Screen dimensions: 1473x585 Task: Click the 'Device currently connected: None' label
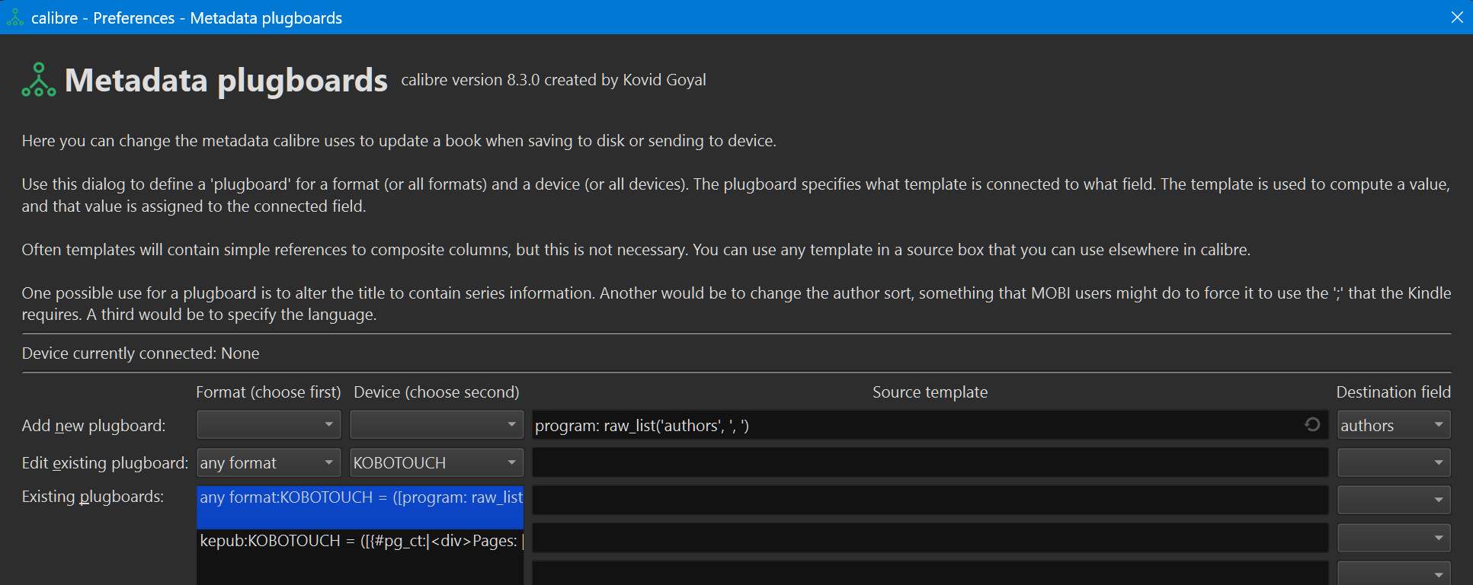pyautogui.click(x=141, y=353)
